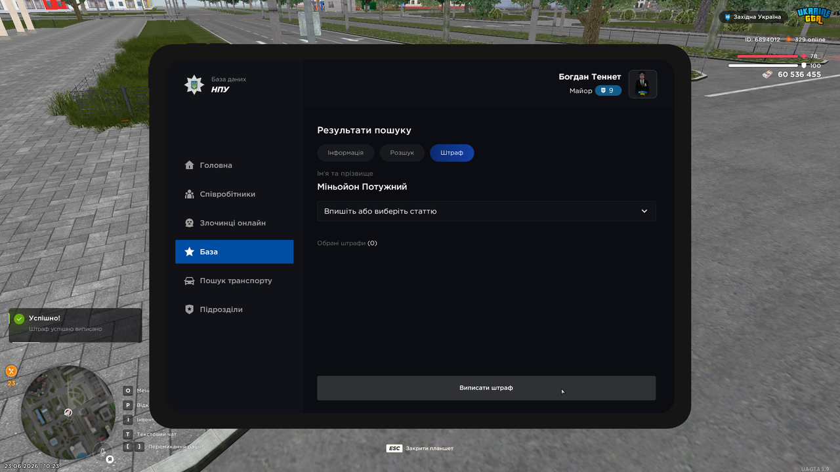The image size is (840, 472).
Task: Click the Перемикання рації hint text
Action: point(174,446)
